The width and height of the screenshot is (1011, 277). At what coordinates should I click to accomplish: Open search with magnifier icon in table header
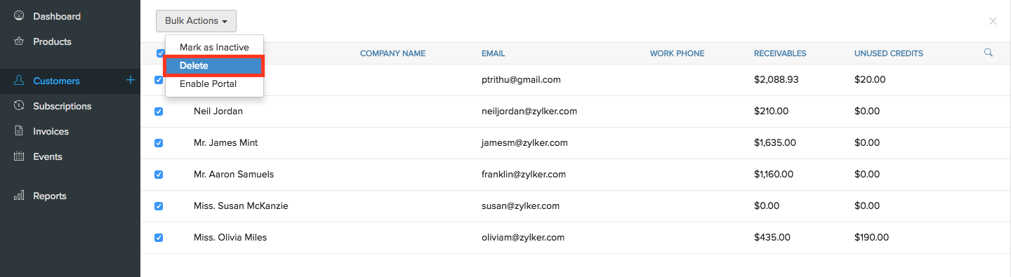click(989, 53)
